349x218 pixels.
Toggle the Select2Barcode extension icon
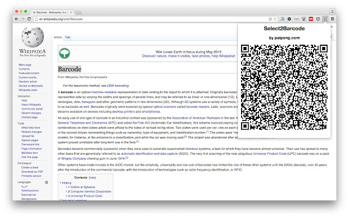pos(325,19)
